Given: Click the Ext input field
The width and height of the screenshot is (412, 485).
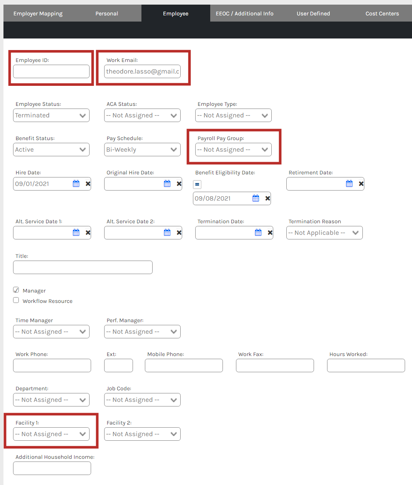Looking at the screenshot, I should point(118,366).
